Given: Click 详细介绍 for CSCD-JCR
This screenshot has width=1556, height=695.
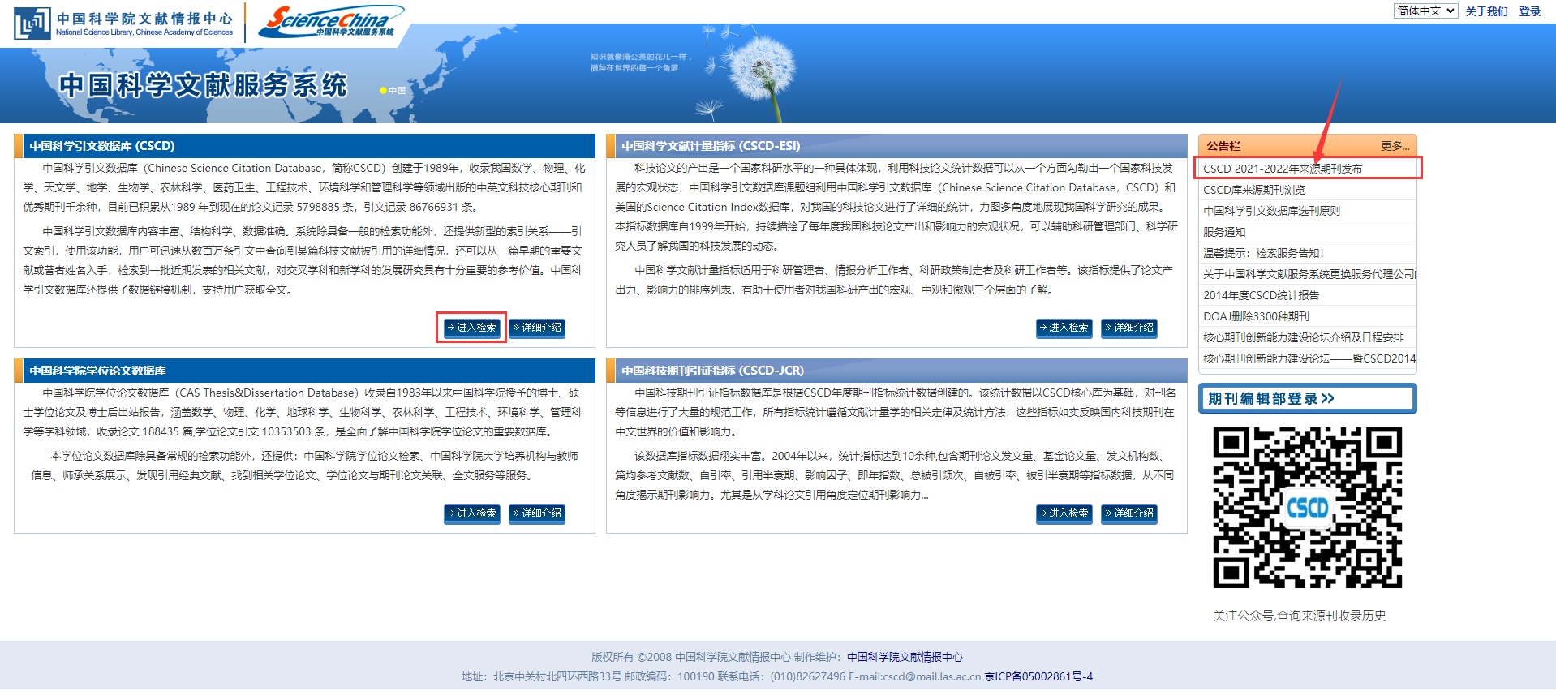Looking at the screenshot, I should click(1129, 513).
